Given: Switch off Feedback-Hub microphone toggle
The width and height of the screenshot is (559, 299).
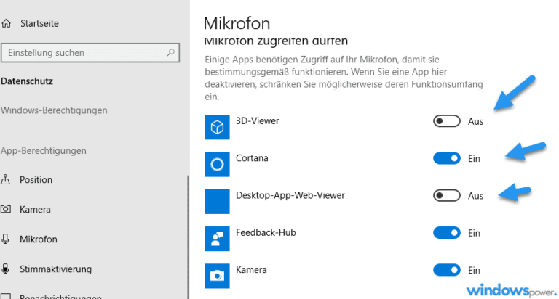Looking at the screenshot, I should [x=447, y=233].
